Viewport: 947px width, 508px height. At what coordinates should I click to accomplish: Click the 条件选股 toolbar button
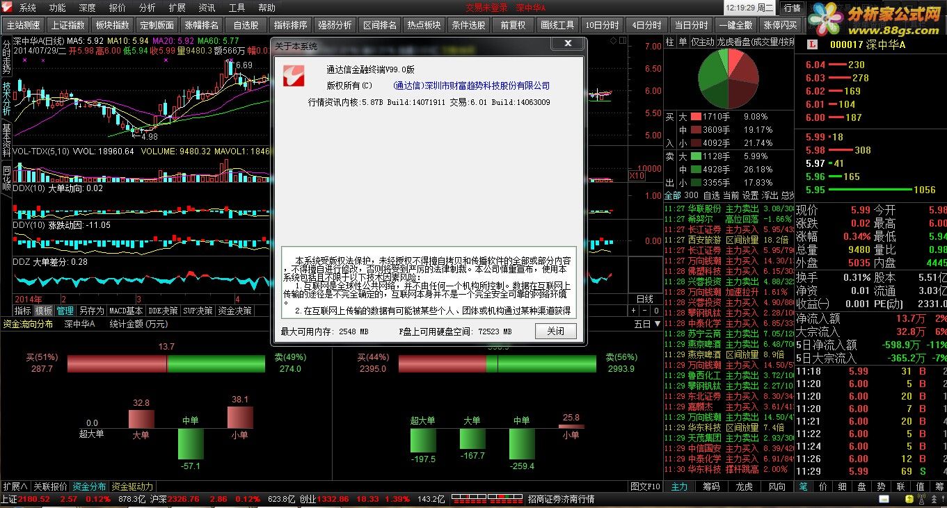(x=469, y=25)
